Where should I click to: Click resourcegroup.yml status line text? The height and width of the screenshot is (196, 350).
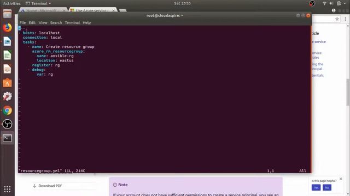tap(52, 171)
